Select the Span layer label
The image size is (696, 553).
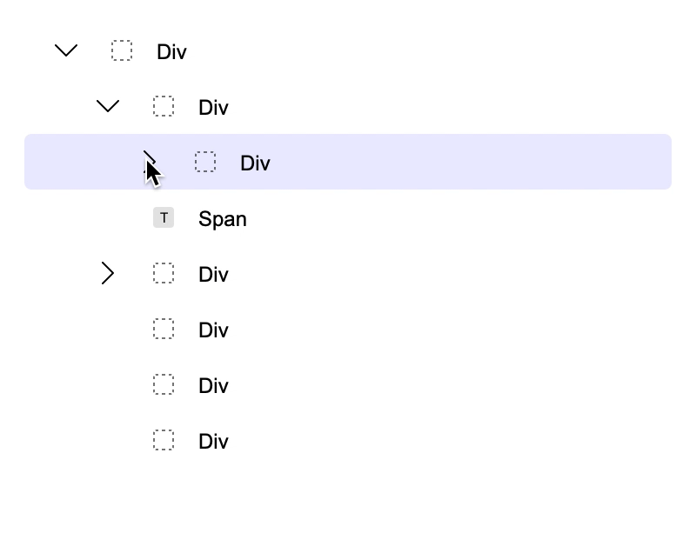(223, 219)
